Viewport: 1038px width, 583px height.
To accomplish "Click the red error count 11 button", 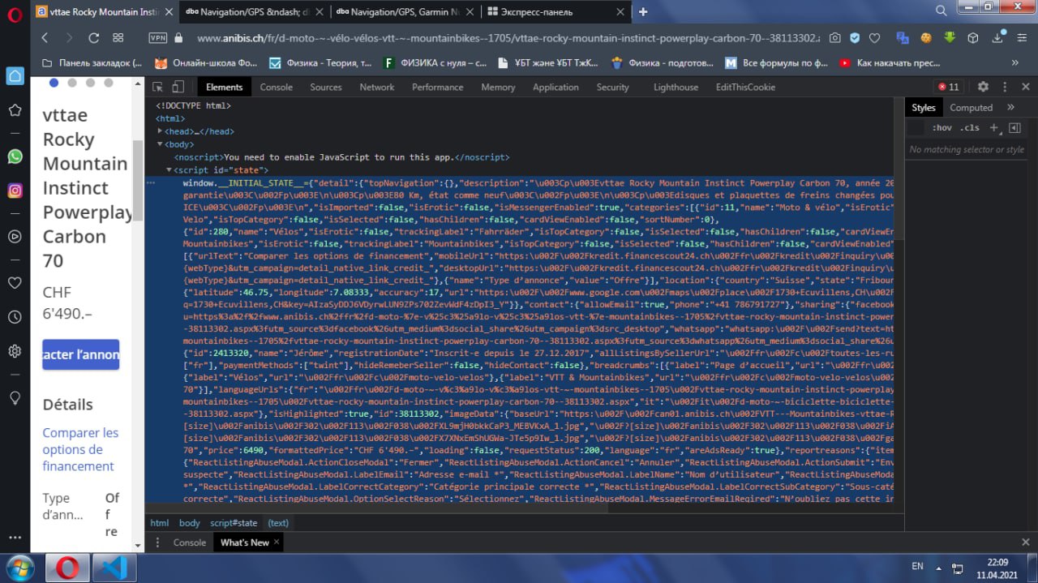I will pyautogui.click(x=948, y=87).
